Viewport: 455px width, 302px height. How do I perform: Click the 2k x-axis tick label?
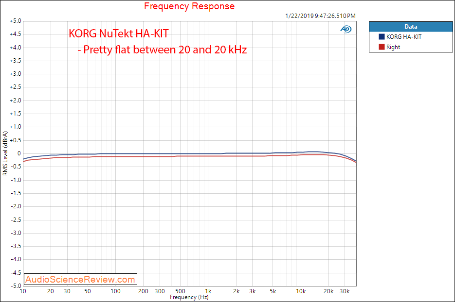236,291
